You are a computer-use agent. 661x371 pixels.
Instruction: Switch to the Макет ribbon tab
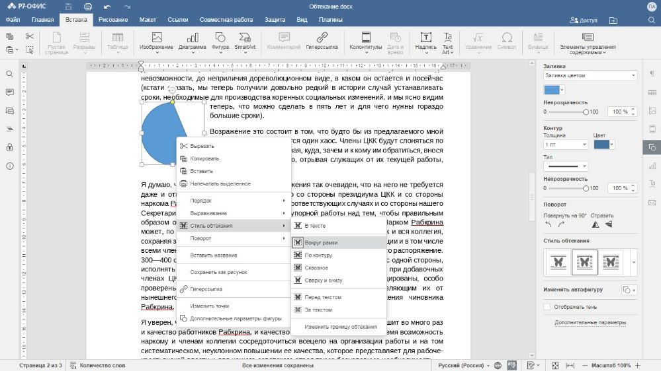coord(147,20)
